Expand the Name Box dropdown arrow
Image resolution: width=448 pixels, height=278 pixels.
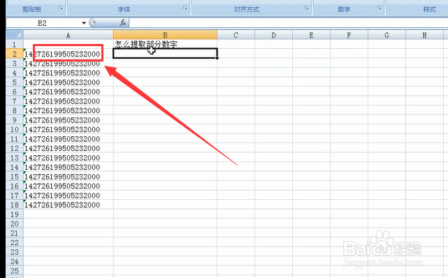[x=84, y=23]
